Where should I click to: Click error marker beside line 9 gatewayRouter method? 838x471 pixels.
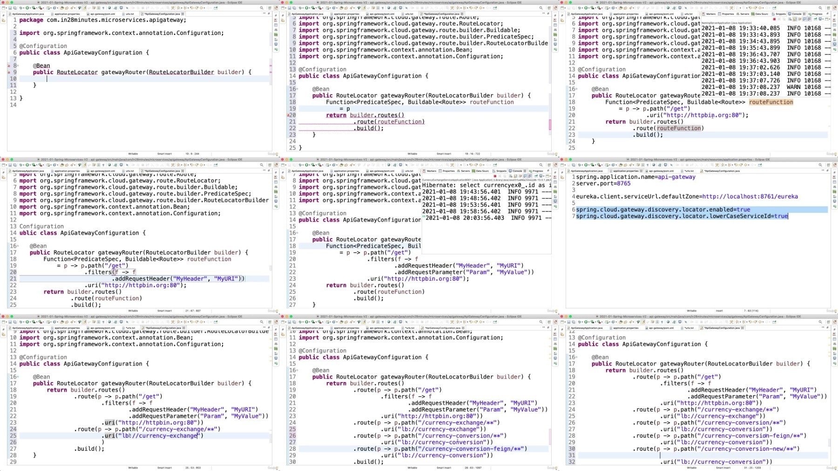(9, 72)
